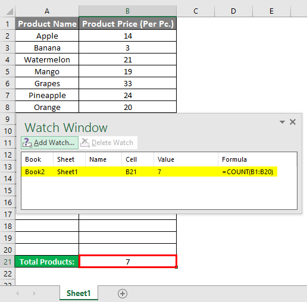Click the Delete Watch button

[108, 143]
